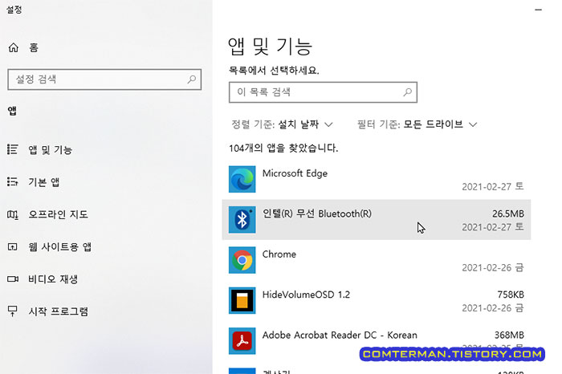
Task: Click the 시작 프로그램 icon
Action: (13, 311)
